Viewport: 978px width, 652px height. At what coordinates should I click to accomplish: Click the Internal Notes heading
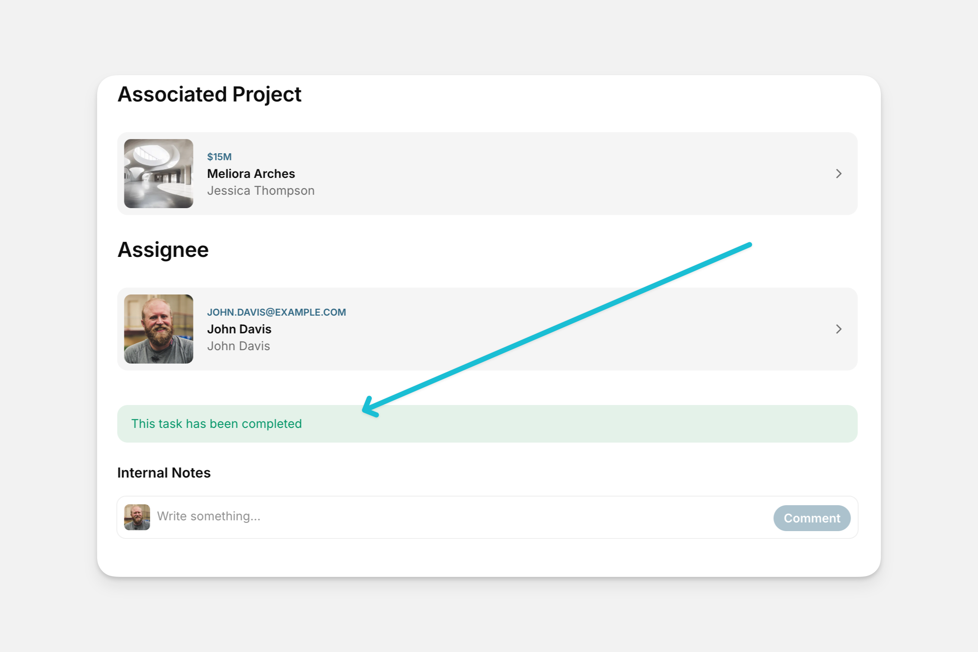click(x=164, y=473)
